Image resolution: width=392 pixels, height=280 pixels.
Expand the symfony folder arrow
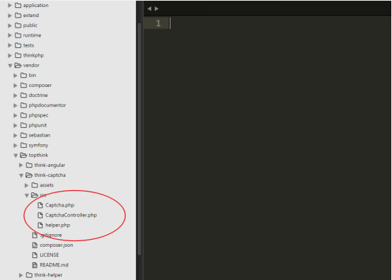[16, 146]
